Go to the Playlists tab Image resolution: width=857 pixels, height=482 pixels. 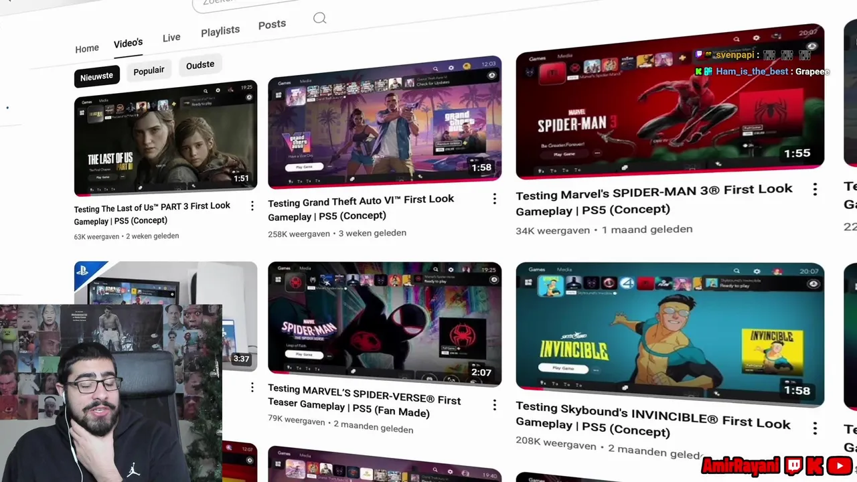click(220, 31)
